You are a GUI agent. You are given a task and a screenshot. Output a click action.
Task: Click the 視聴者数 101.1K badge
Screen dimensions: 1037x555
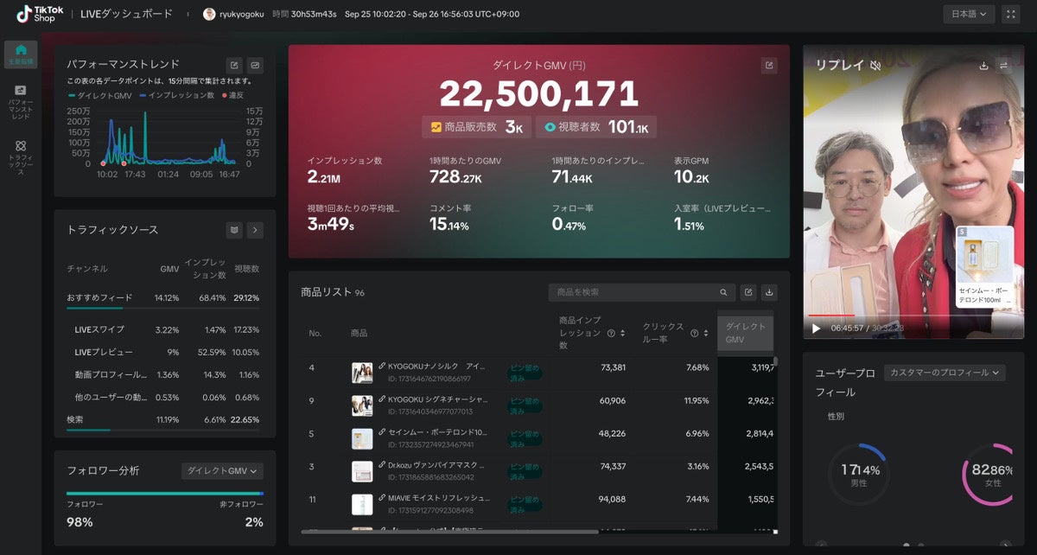595,127
